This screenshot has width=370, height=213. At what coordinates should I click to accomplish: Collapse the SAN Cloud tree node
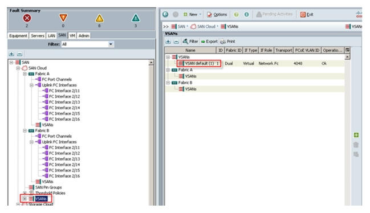18,68
